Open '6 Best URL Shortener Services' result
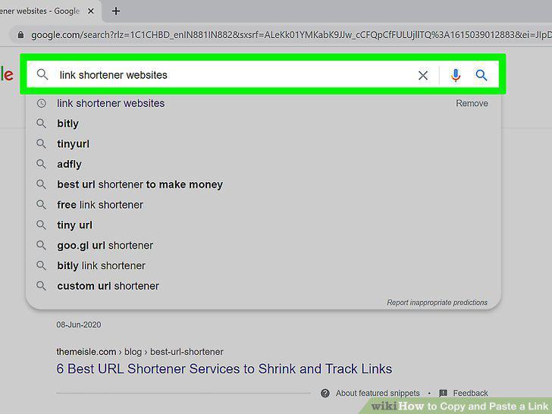 [x=224, y=369]
